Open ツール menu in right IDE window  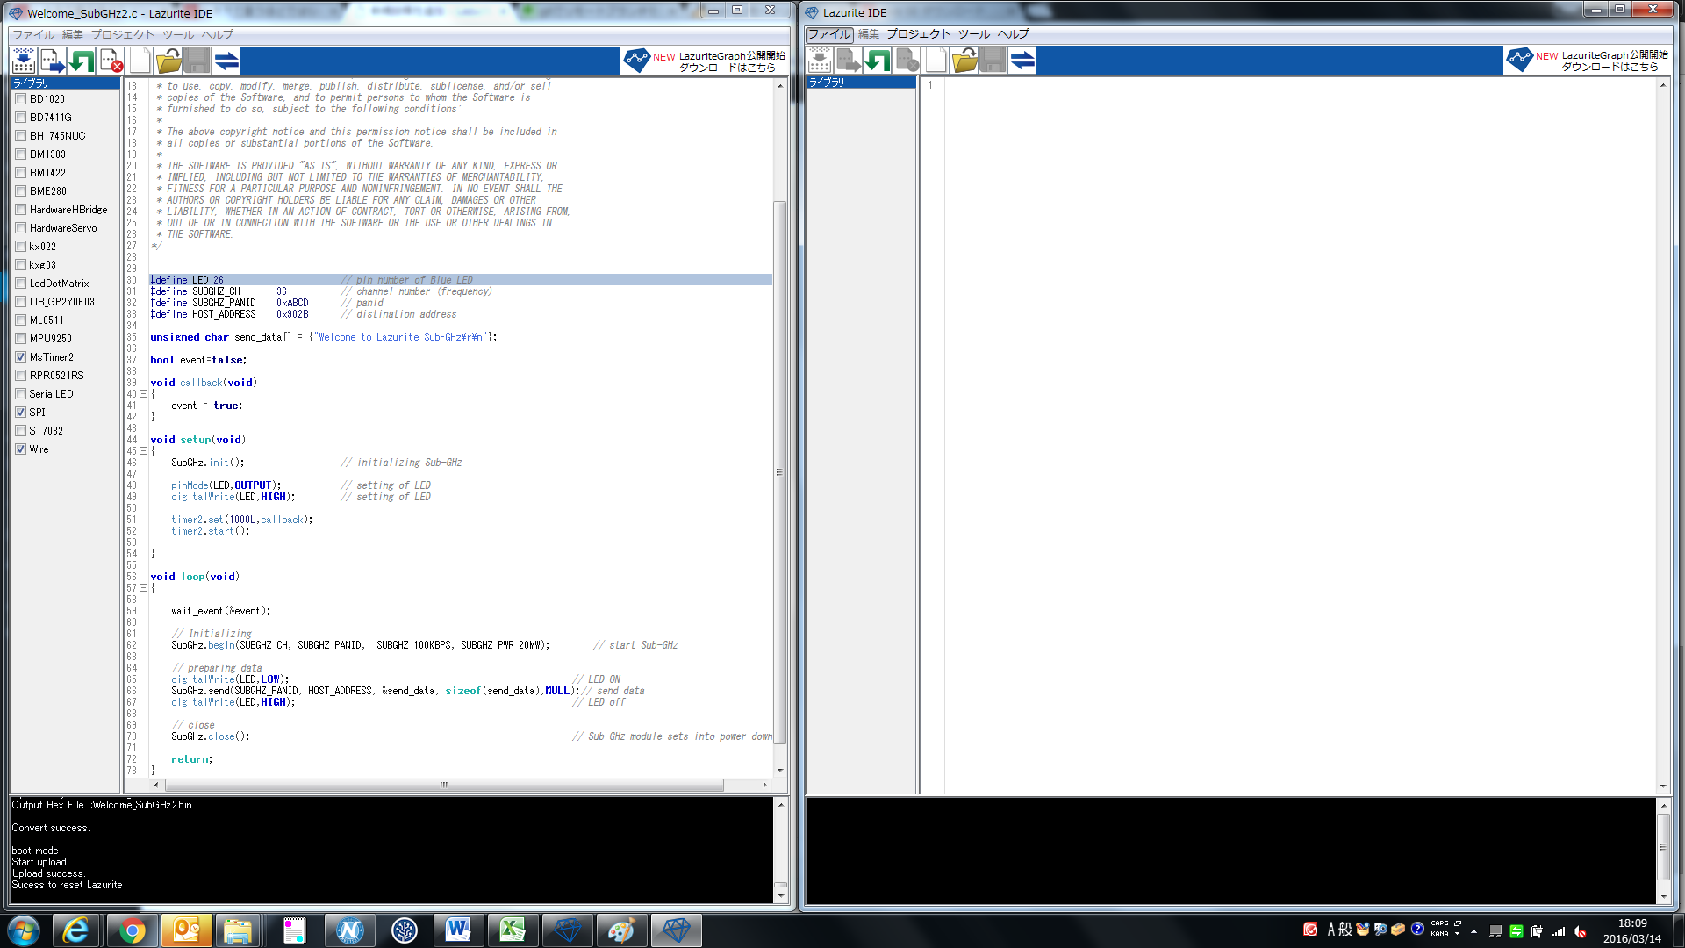pyautogui.click(x=974, y=34)
